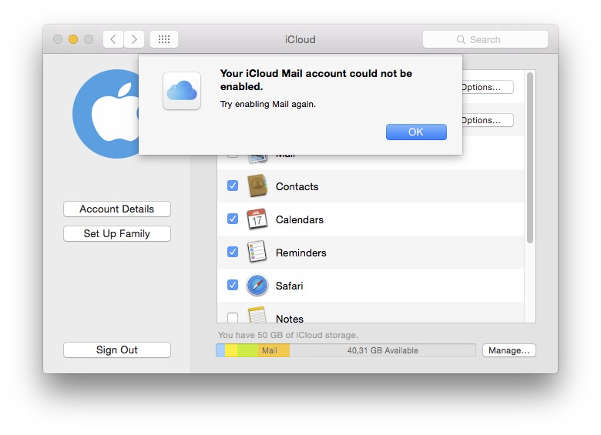Click the Safari compass icon

(257, 286)
